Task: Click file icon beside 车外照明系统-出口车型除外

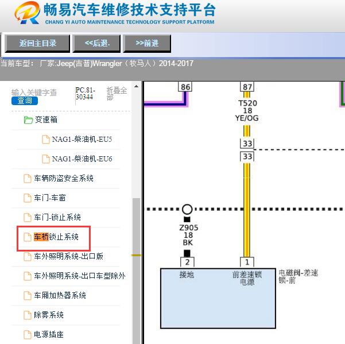Action: click(28, 276)
